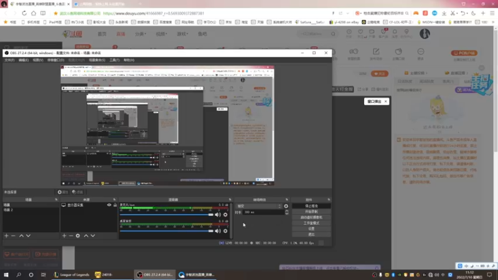
Task: Move scene up in scenes list
Action: click(x=21, y=236)
